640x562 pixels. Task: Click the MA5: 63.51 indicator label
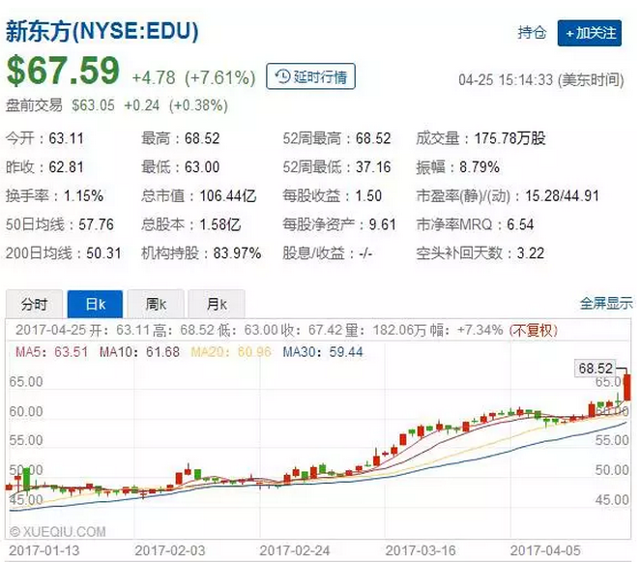[x=52, y=352]
